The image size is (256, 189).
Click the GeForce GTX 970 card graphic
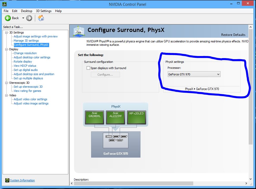point(116,144)
